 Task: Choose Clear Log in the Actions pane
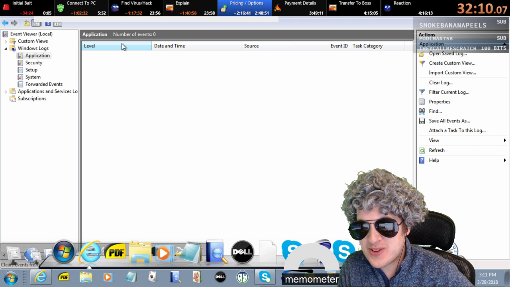(441, 83)
